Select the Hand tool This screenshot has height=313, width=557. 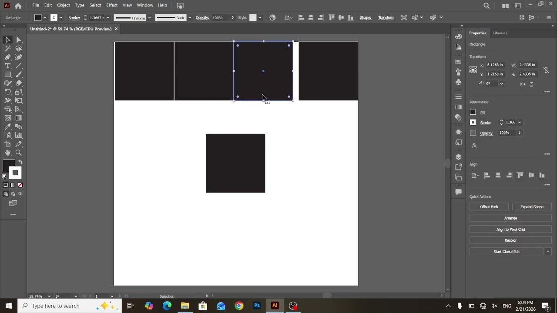coord(8,153)
